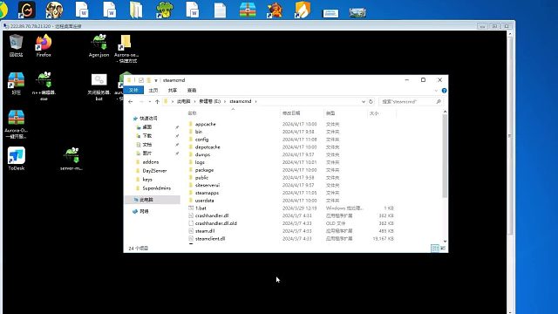558x314 pixels.
Task: Launch Firefox from the remote desktop
Action: [44, 45]
